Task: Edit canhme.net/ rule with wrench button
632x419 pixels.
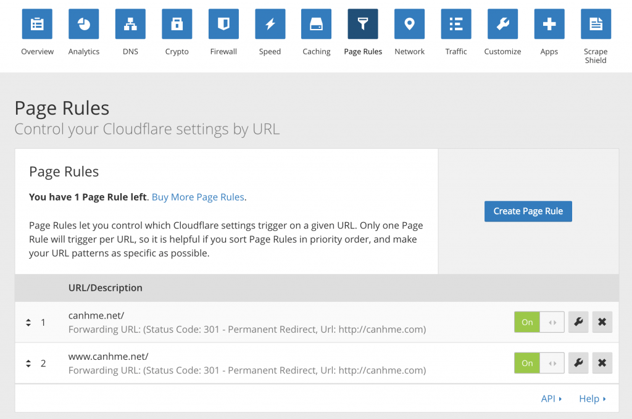Action: coord(578,322)
